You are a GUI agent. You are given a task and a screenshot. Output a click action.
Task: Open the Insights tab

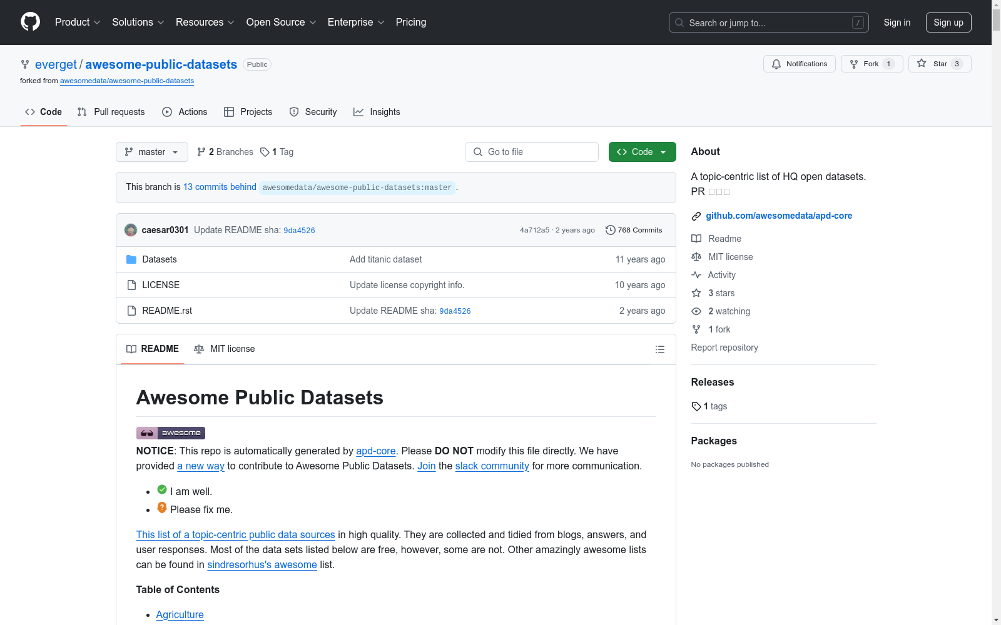(377, 112)
